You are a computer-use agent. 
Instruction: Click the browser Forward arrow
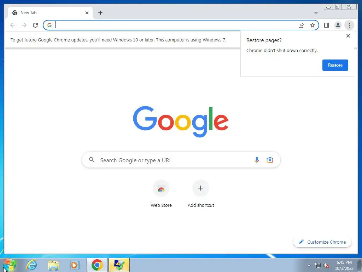[24, 25]
